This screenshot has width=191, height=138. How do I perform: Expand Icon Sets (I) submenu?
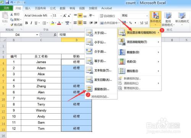tap(139, 71)
